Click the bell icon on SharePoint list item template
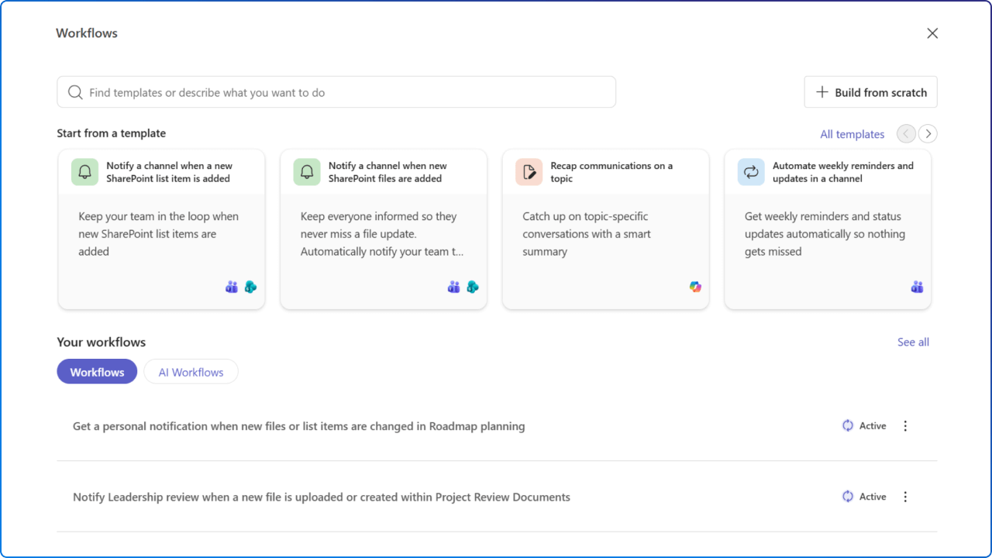The height and width of the screenshot is (558, 992). pos(84,171)
